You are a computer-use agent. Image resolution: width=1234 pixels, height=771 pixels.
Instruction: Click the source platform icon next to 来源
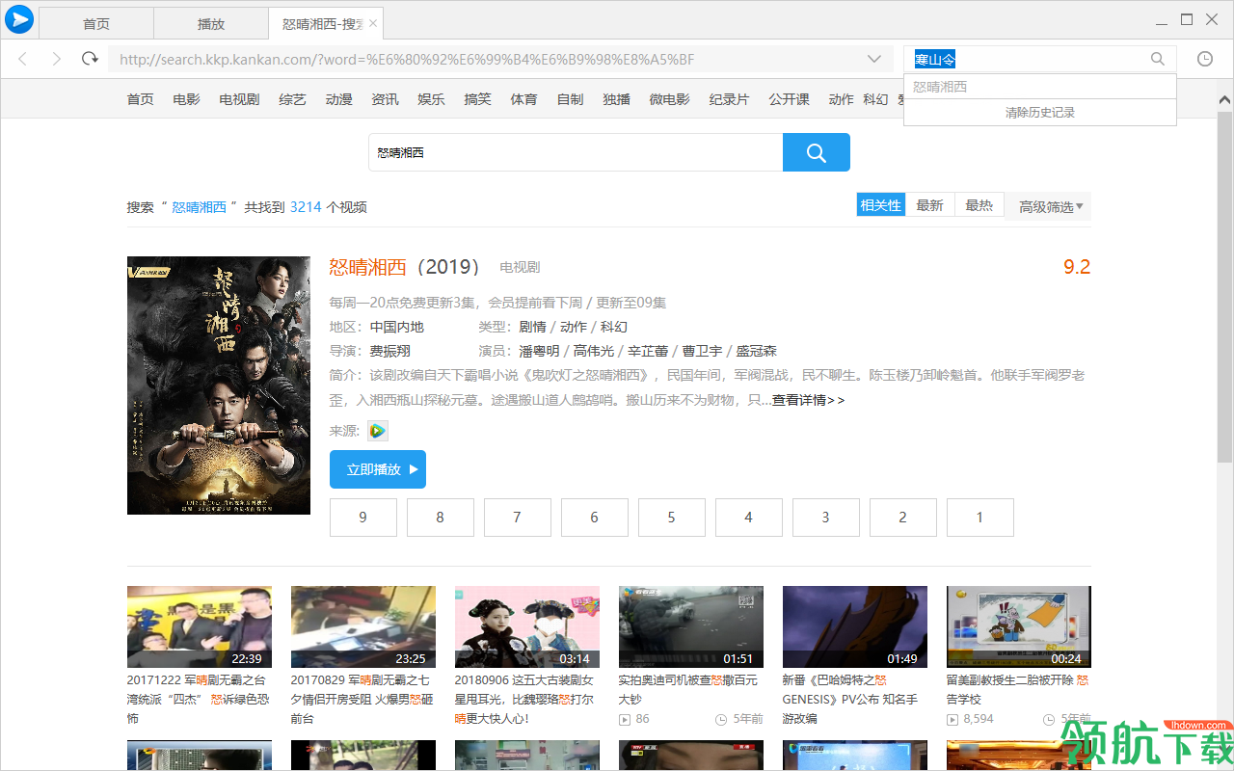click(377, 431)
